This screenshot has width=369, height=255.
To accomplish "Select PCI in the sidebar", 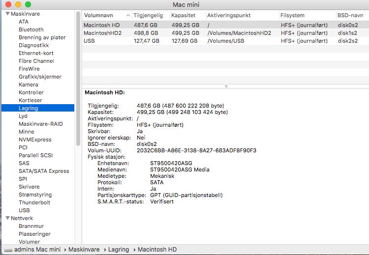I will coord(23,147).
